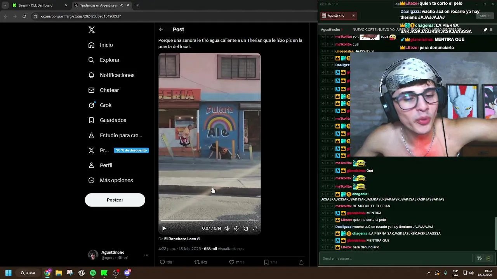Open Windows Start menu
This screenshot has width=497, height=279.
click(x=8, y=273)
